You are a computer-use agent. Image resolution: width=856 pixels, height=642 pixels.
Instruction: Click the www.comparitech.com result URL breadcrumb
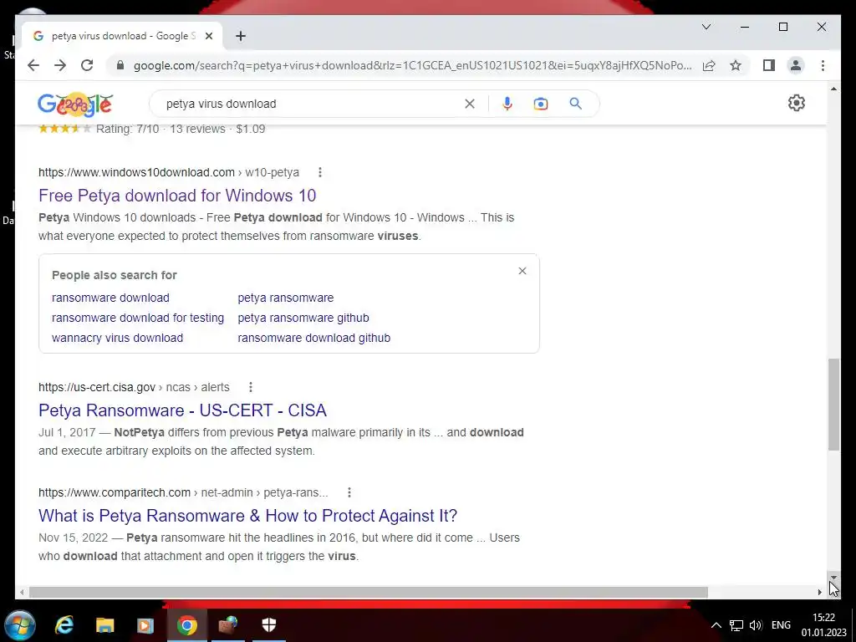(x=183, y=492)
